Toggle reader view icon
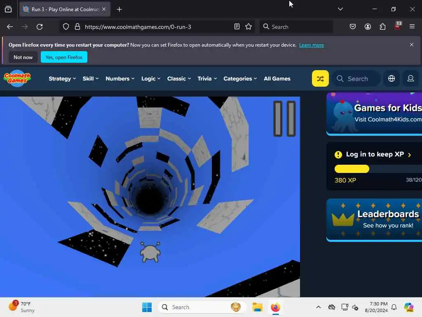The image size is (422, 317). 237,27
